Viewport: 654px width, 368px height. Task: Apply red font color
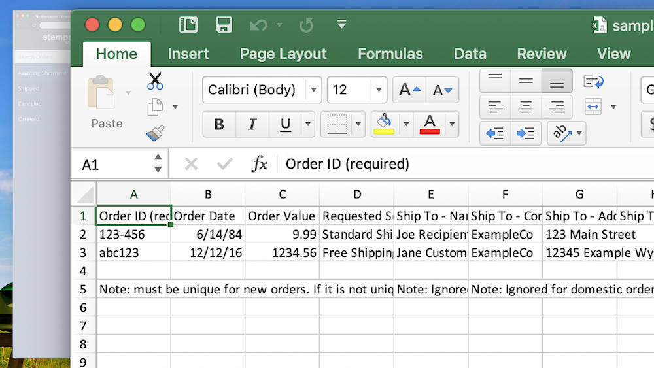tap(430, 124)
